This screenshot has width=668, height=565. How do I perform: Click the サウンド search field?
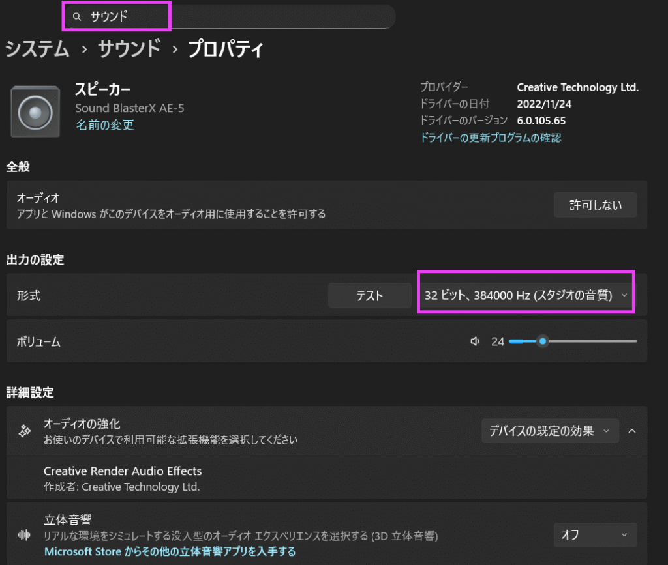[230, 16]
